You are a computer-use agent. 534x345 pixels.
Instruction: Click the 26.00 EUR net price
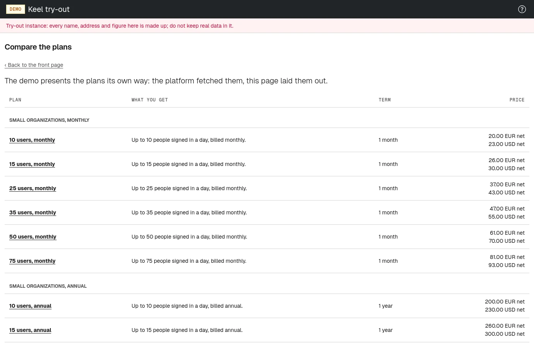click(507, 160)
